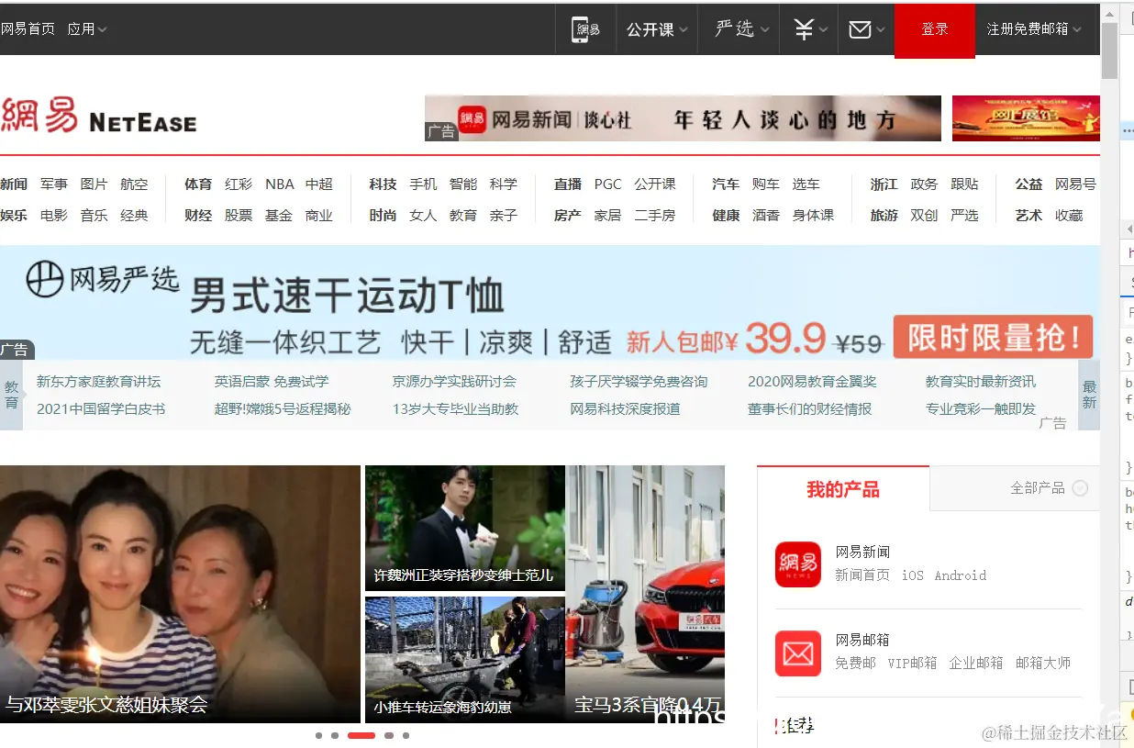Expand the 注册免费邮箱 dropdown
This screenshot has width=1134, height=748.
[1034, 29]
